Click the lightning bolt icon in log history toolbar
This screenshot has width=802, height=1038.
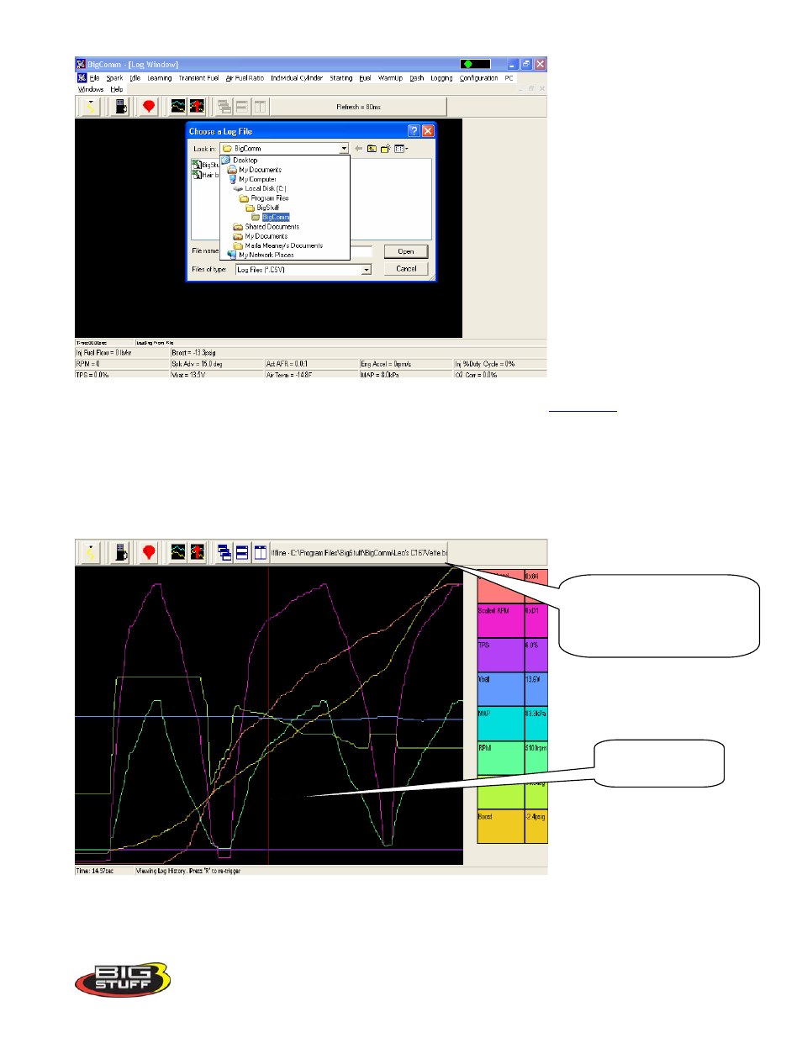point(89,552)
